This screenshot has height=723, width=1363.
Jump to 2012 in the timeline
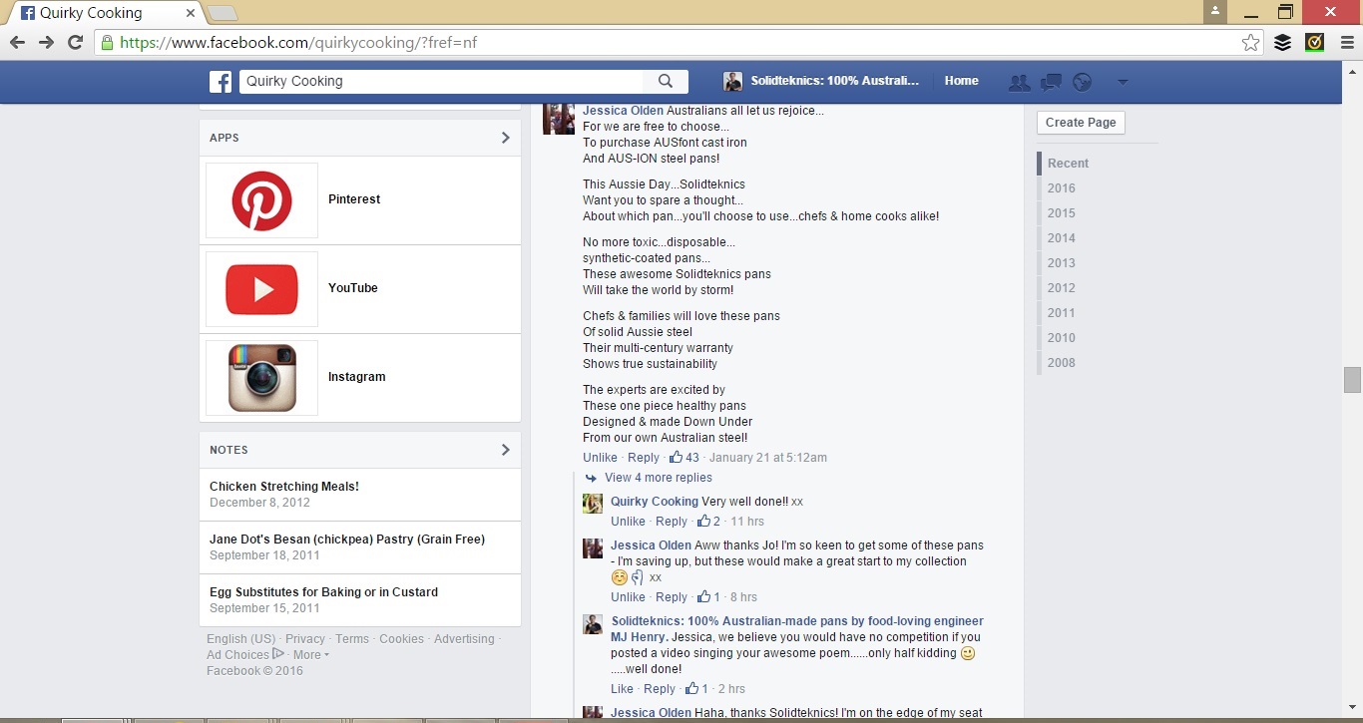(1062, 288)
